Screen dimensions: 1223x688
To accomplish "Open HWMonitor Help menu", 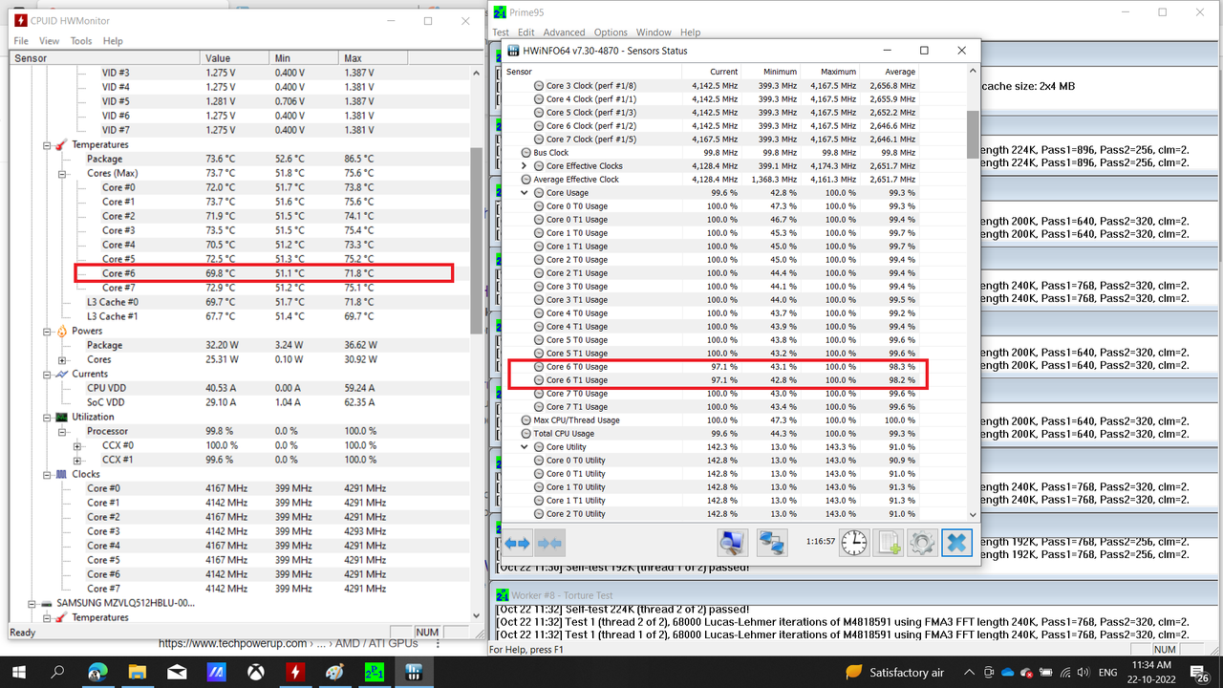I will [x=113, y=41].
